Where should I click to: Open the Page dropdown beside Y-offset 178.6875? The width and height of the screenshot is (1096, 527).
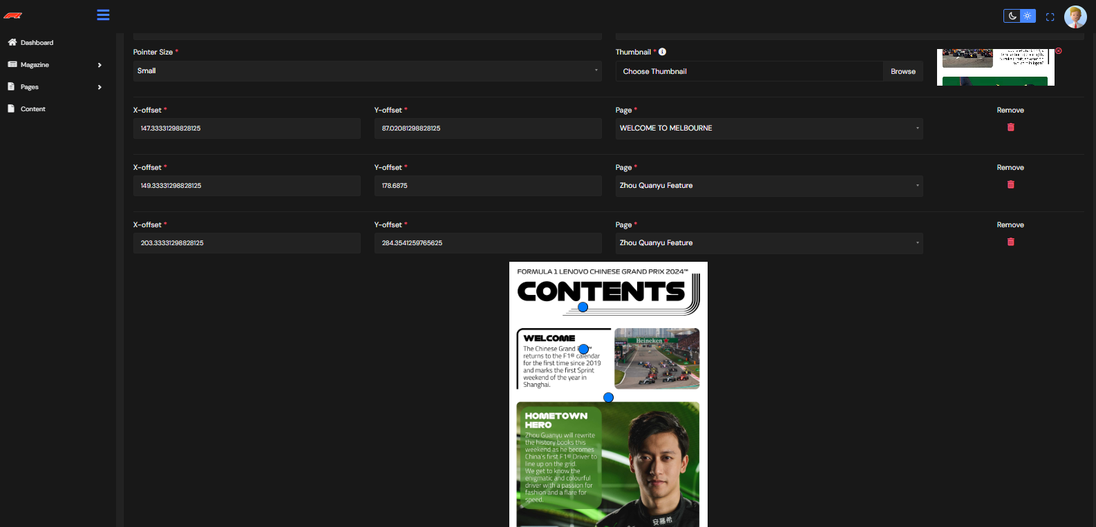[769, 186]
